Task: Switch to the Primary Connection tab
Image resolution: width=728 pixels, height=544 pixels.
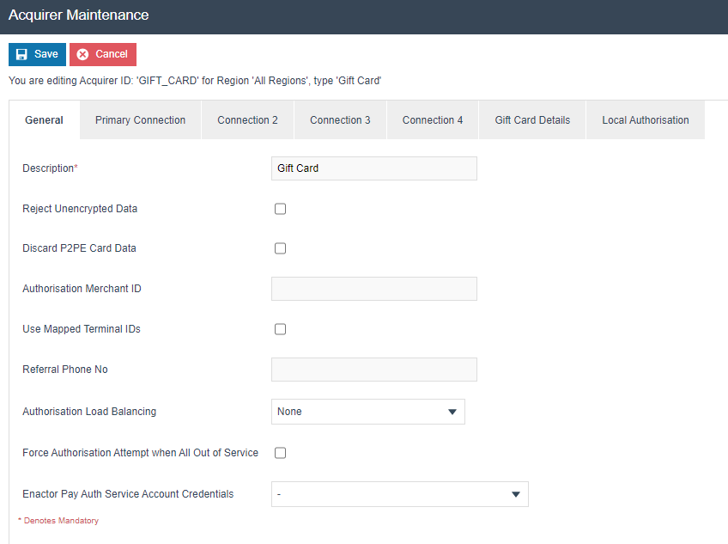Action: click(x=140, y=120)
